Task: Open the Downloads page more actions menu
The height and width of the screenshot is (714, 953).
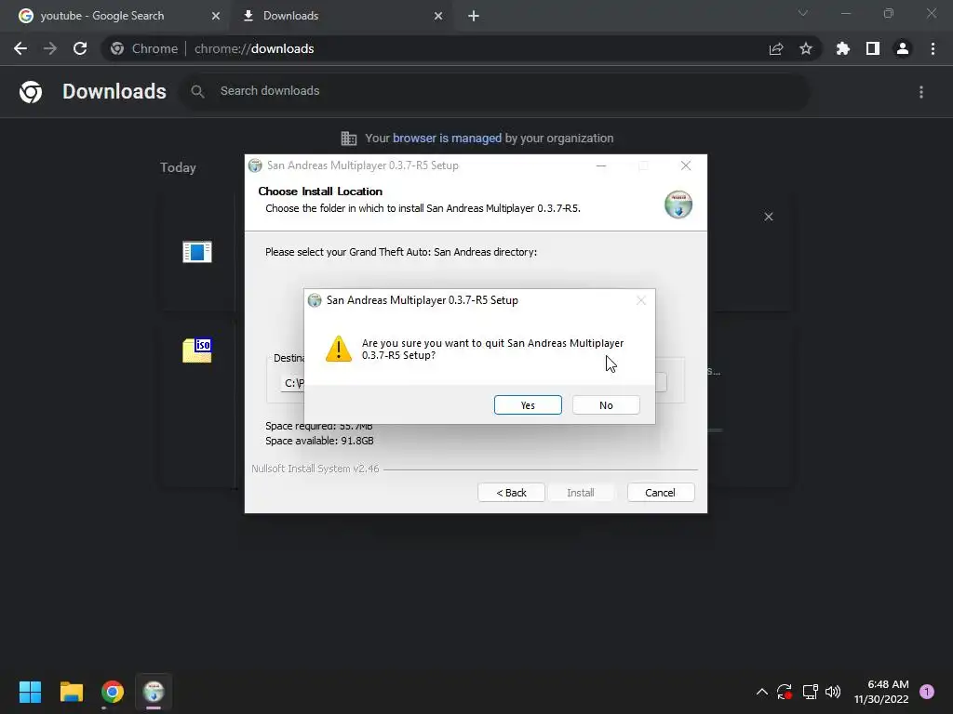Action: click(x=921, y=92)
